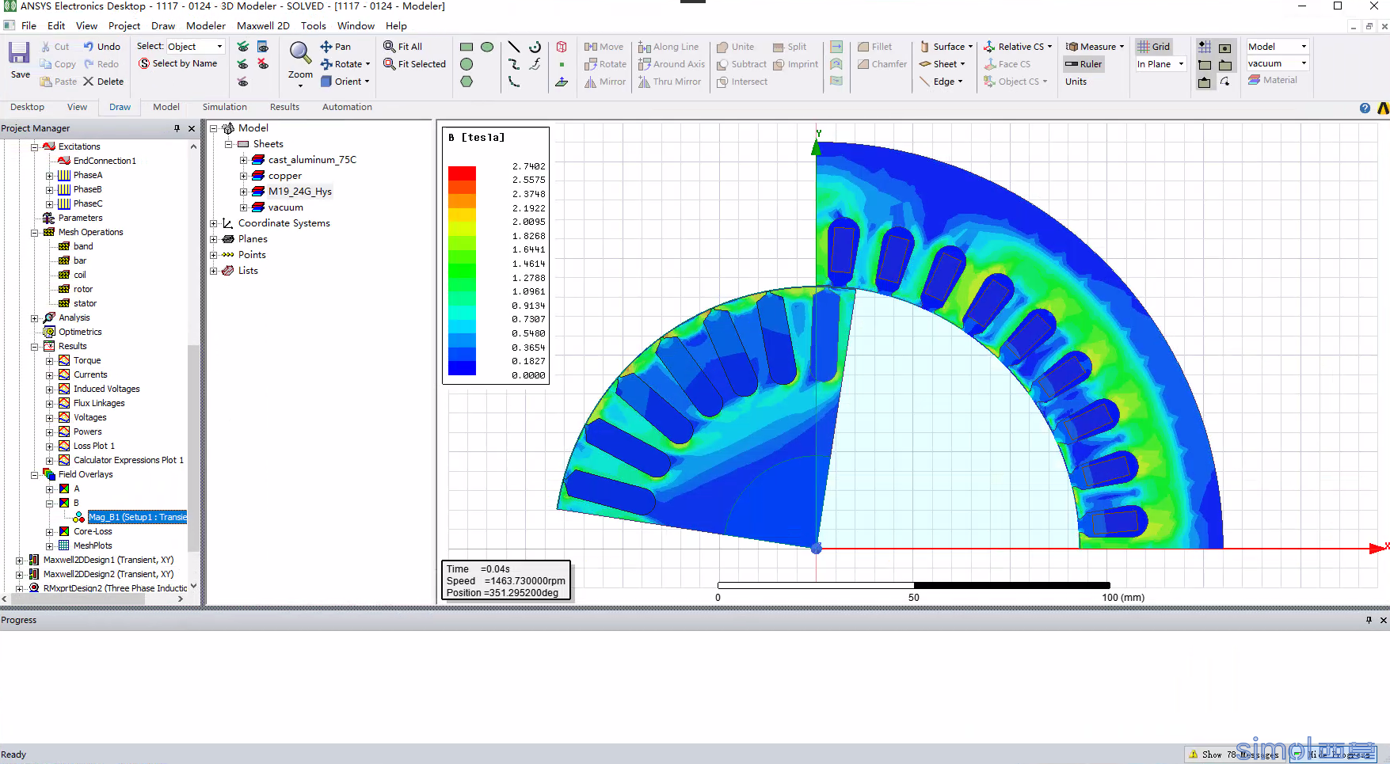This screenshot has width=1390, height=764.
Task: Select the draw point tool
Action: (x=562, y=64)
